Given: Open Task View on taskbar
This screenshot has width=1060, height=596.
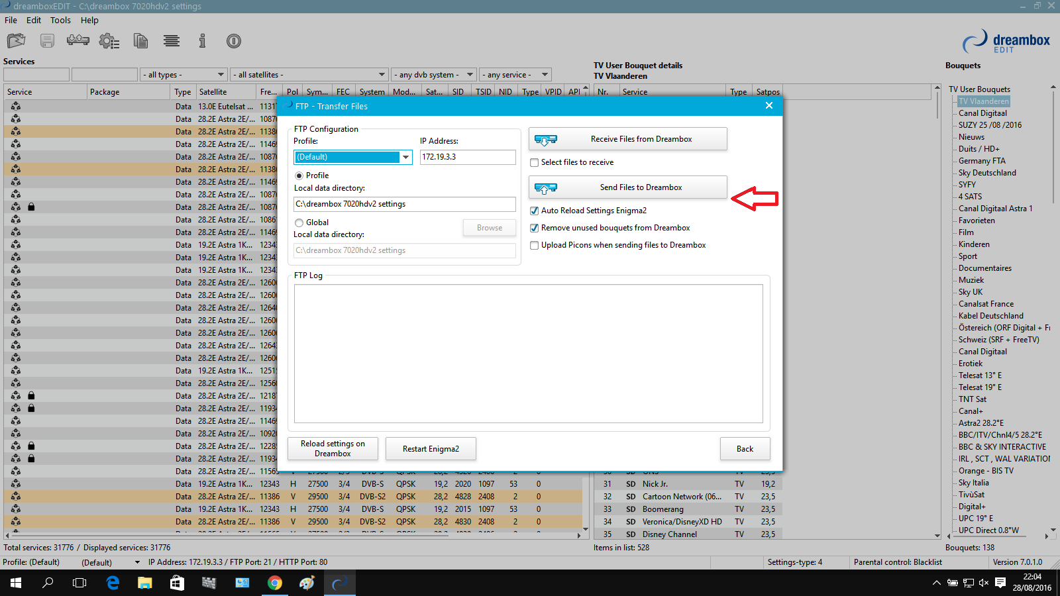Looking at the screenshot, I should 79,583.
